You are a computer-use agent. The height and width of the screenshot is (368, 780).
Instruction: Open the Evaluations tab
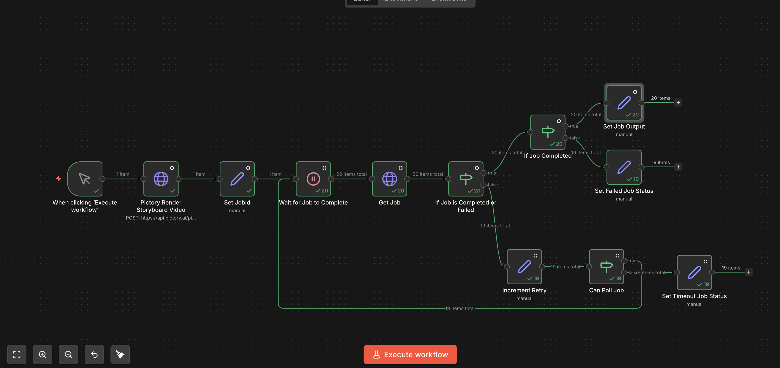click(x=448, y=1)
